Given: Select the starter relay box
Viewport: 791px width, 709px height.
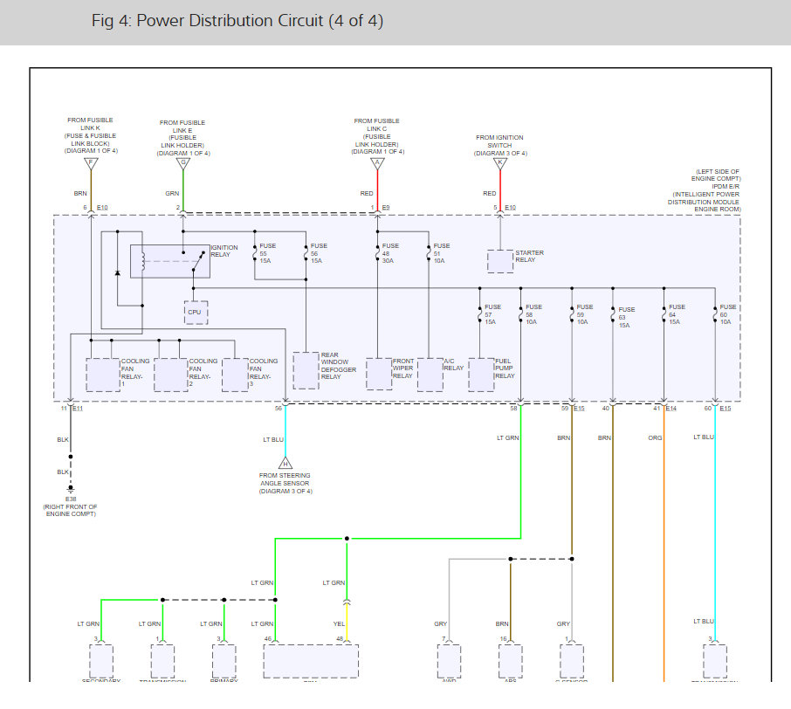Looking at the screenshot, I should click(500, 261).
